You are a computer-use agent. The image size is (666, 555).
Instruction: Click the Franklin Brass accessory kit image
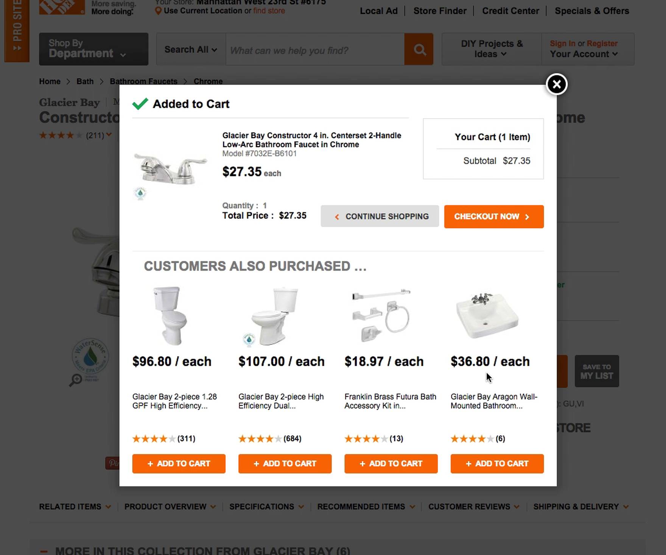(x=381, y=315)
